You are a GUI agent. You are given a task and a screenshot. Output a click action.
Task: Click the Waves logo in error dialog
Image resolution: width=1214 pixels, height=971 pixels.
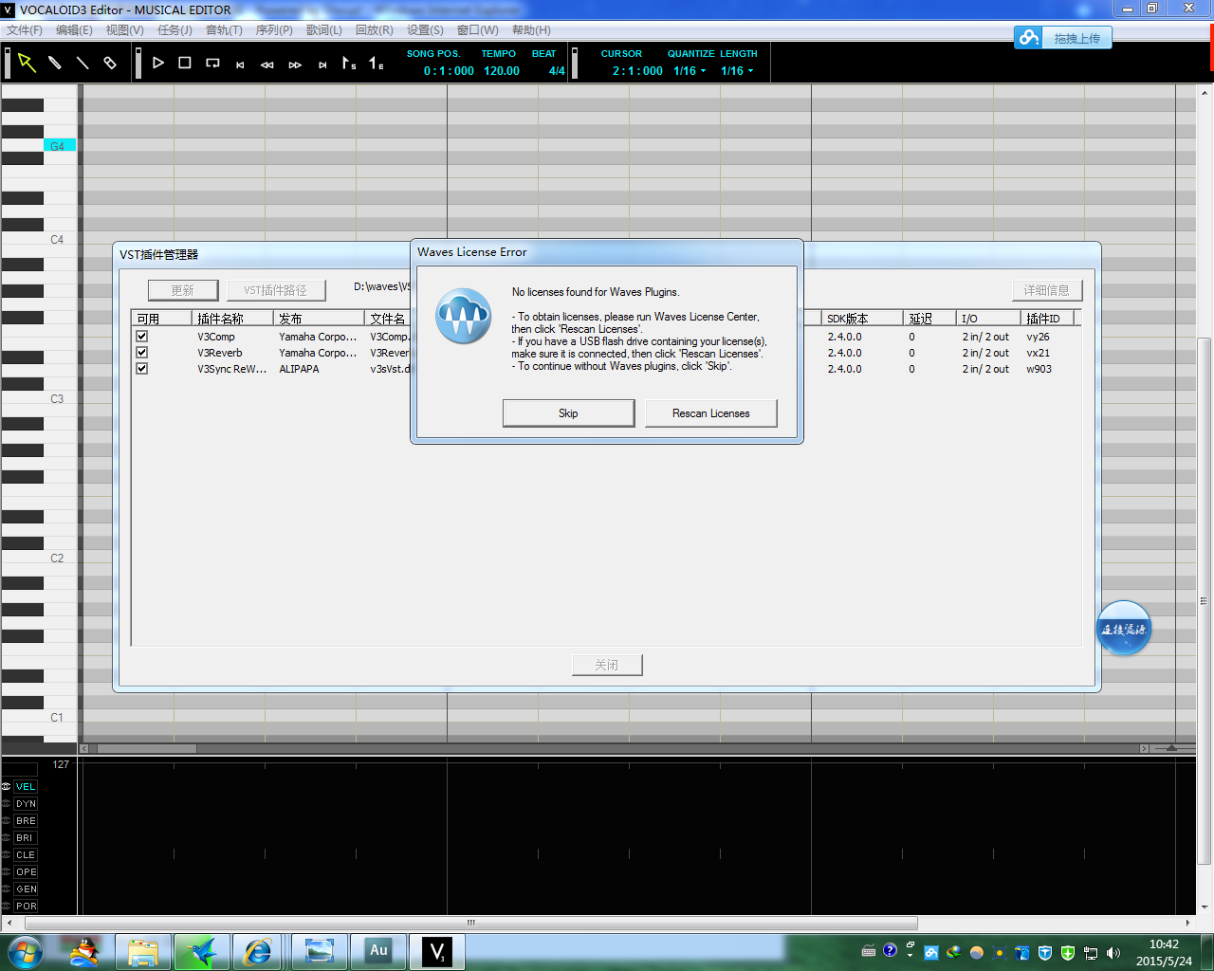pos(464,317)
